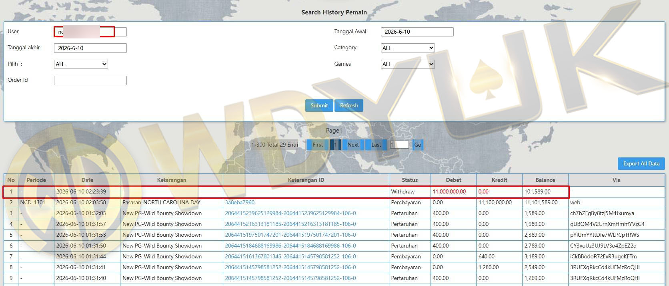Click date 2026-06-10 02:23:39

click(x=81, y=191)
